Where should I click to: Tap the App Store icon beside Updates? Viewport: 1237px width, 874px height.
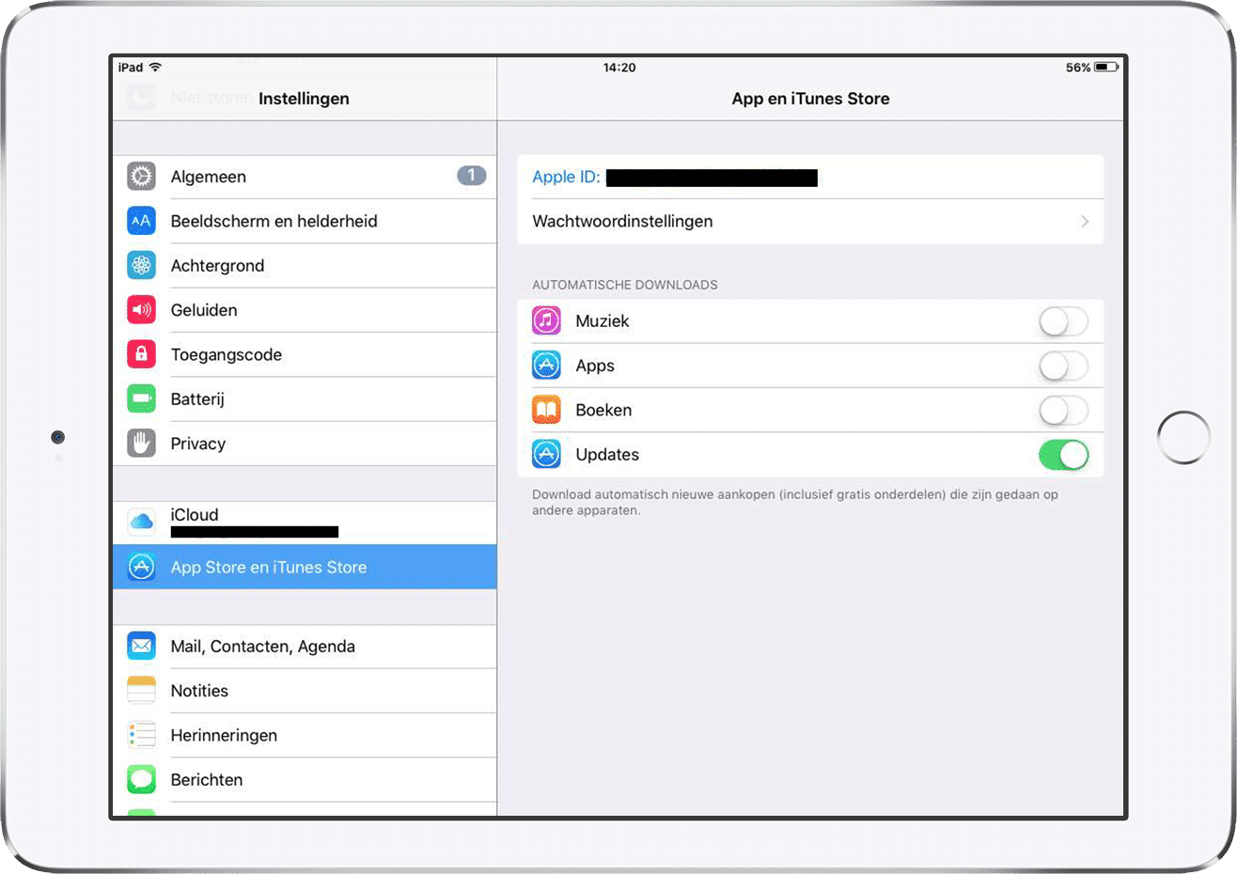click(546, 454)
